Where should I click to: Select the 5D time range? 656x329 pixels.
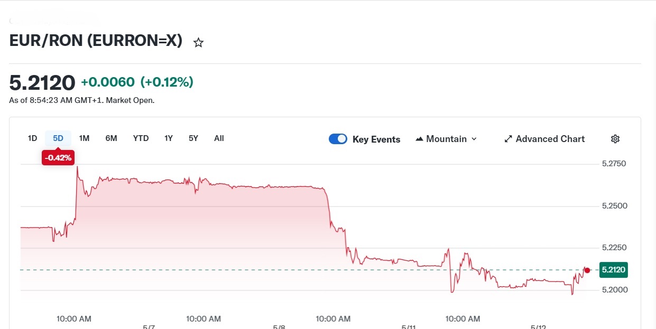[x=58, y=138]
